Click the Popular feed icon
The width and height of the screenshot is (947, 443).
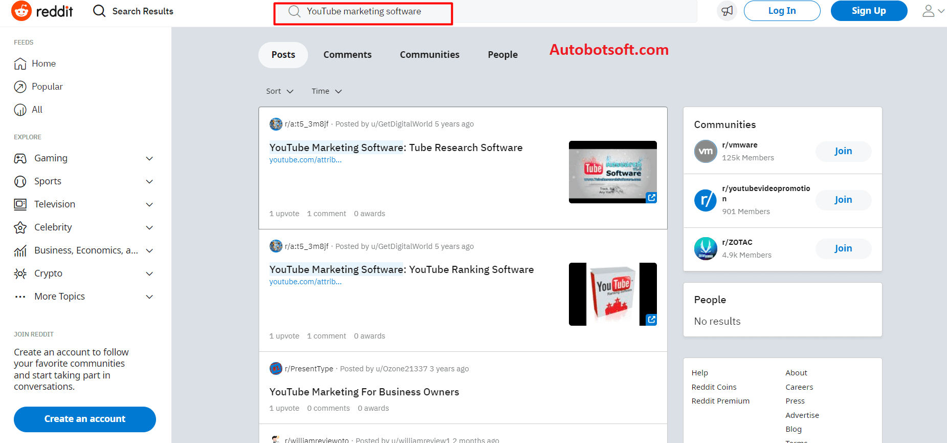click(x=20, y=87)
